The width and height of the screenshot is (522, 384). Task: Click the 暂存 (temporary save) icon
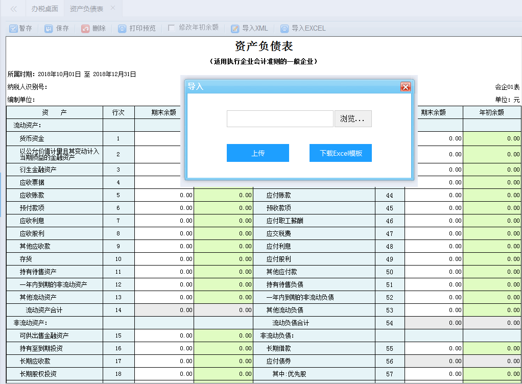[x=13, y=28]
